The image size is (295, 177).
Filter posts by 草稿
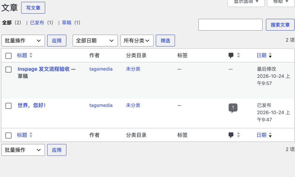[67, 23]
